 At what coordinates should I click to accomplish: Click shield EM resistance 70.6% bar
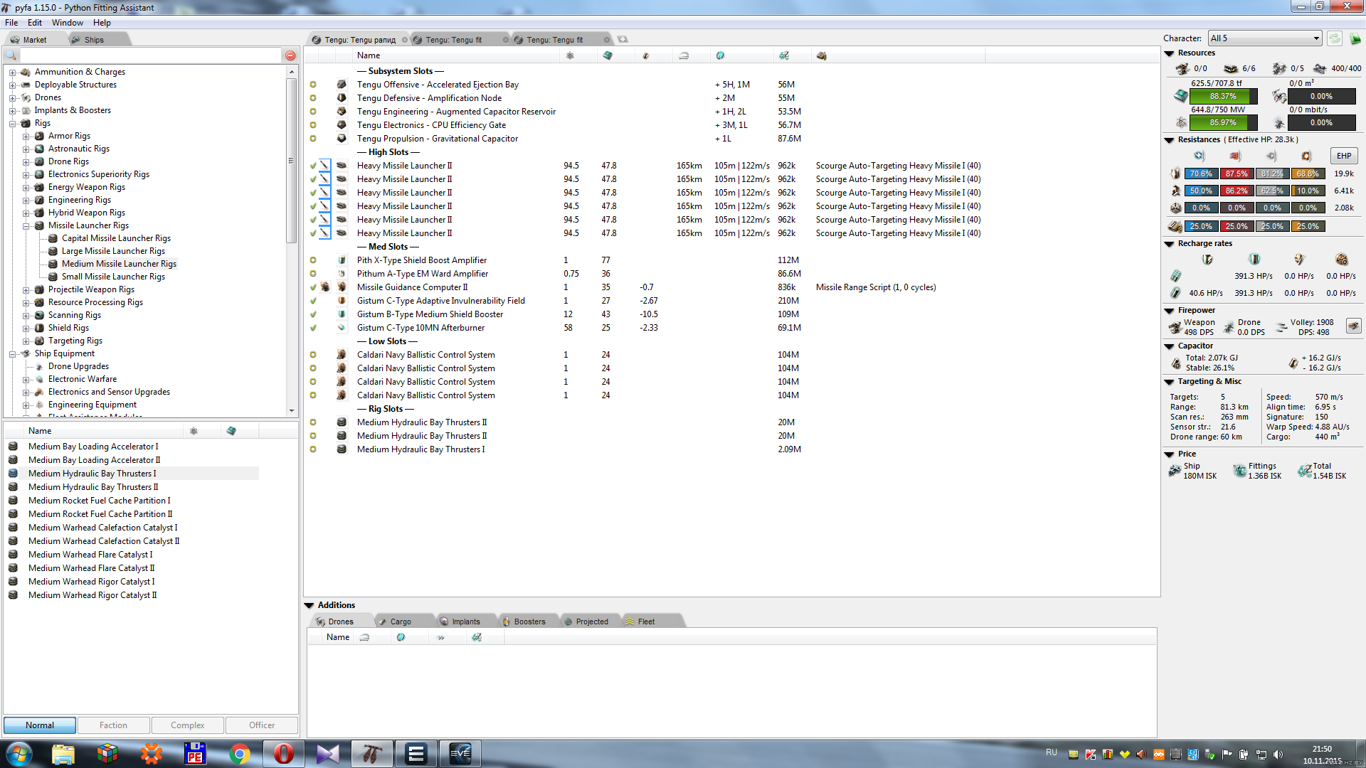[x=1201, y=174]
